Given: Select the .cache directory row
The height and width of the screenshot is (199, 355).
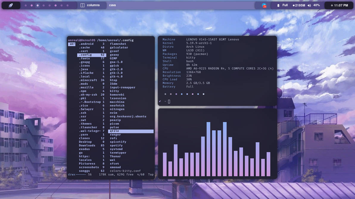Looking at the screenshot, I should click(92, 48).
